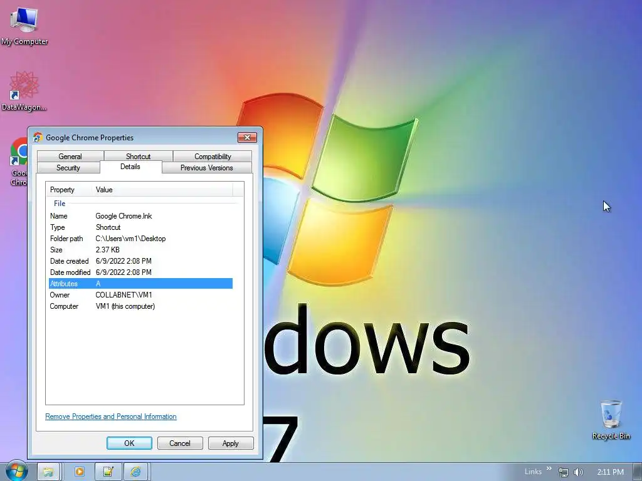Screen dimensions: 642x481
Task: Click the Apply button
Action: point(231,443)
